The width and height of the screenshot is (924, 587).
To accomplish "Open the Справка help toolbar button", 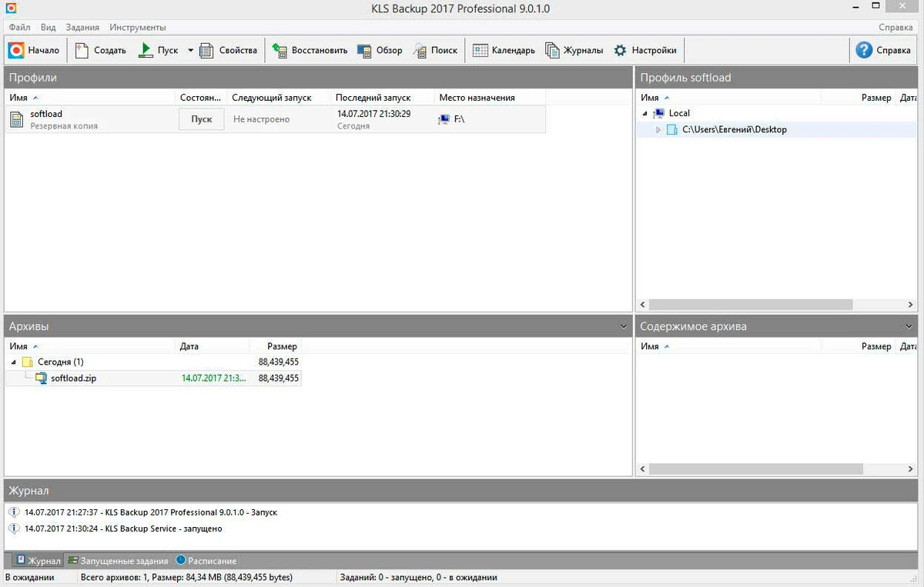I will pyautogui.click(x=883, y=50).
